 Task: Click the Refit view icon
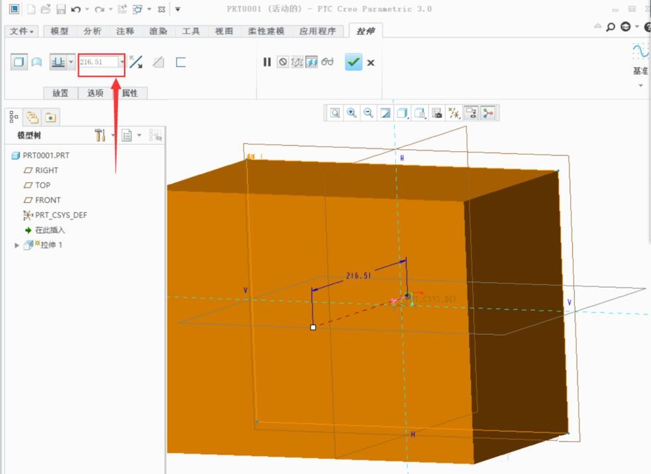coord(335,113)
